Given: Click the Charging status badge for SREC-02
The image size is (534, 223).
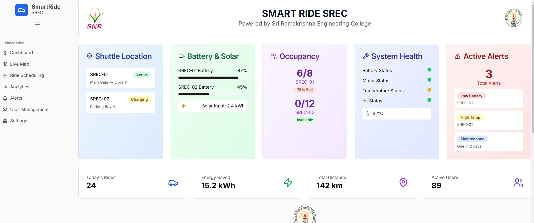Looking at the screenshot, I should (x=139, y=99).
